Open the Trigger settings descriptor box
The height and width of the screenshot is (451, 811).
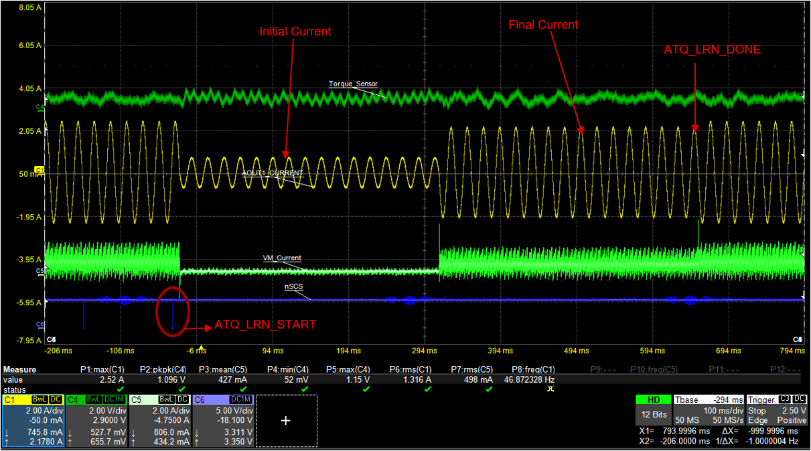coord(778,409)
